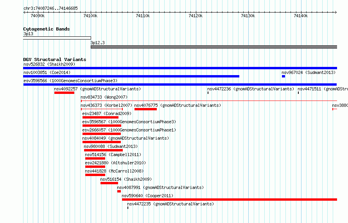Image resolution: width=348 pixels, height=223 pixels.
Task: Click the chr3:74087246..74146685 coordinates text
Action: pyautogui.click(x=50, y=8)
